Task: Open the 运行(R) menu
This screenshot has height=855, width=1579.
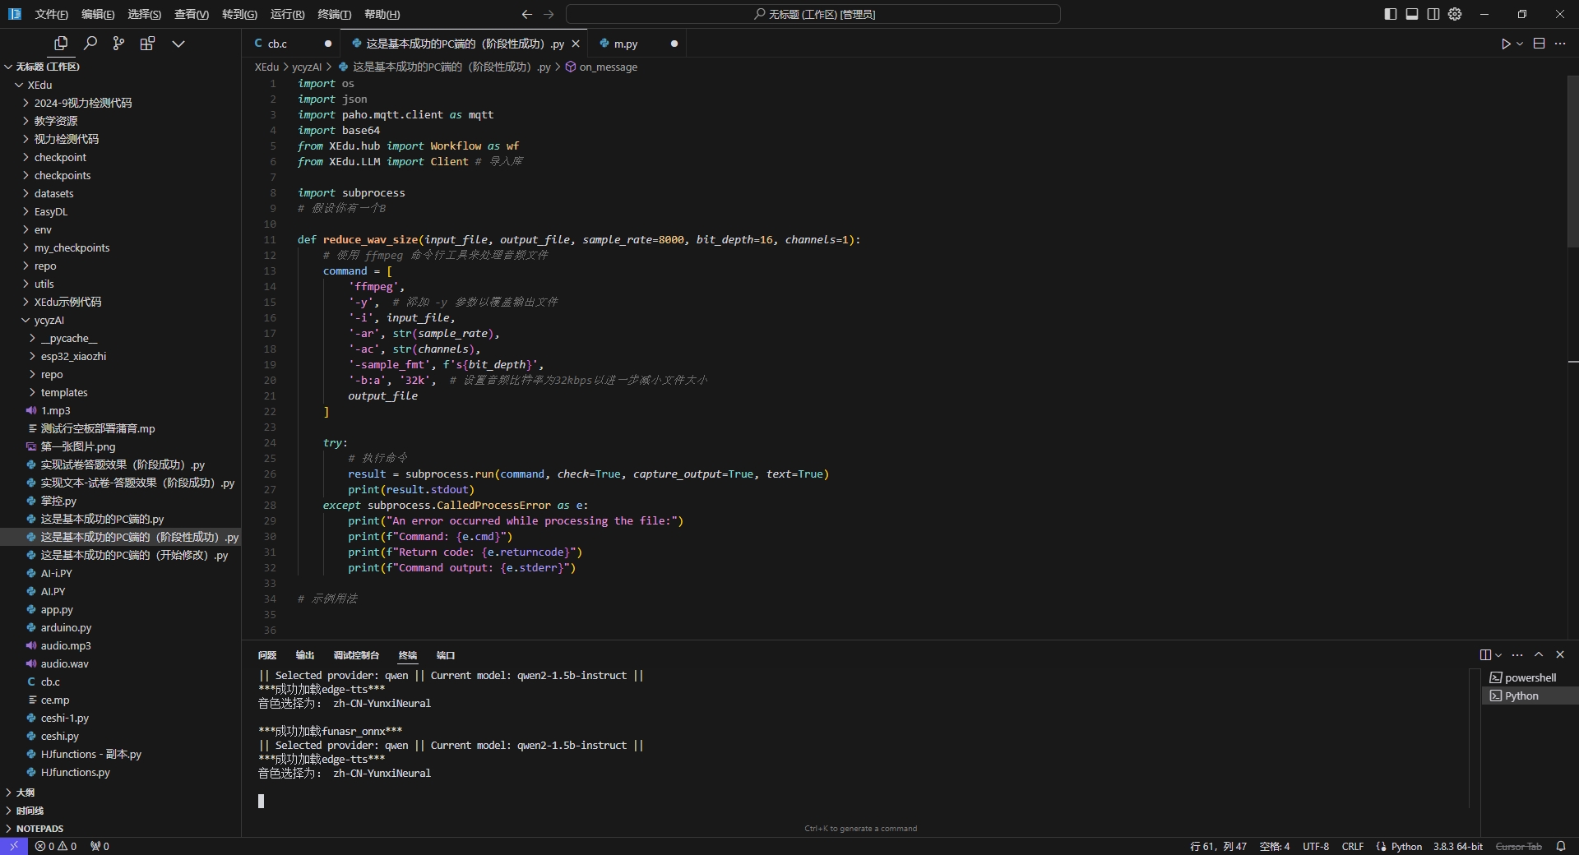Action: click(287, 14)
